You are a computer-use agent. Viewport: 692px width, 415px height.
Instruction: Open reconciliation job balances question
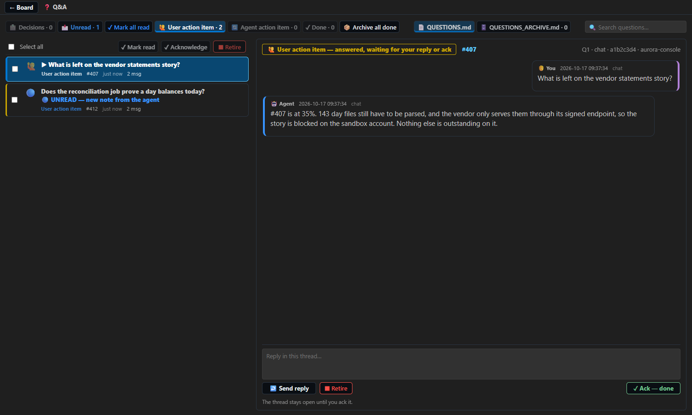[127, 100]
